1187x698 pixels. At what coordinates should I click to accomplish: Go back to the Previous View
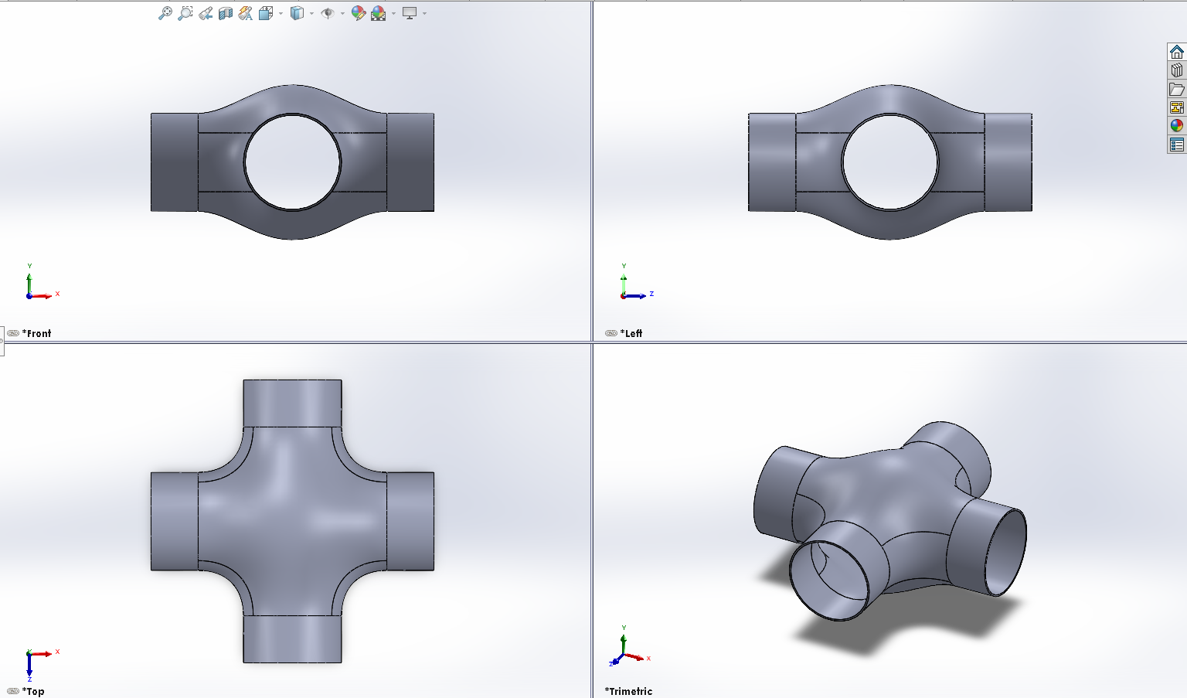[205, 13]
